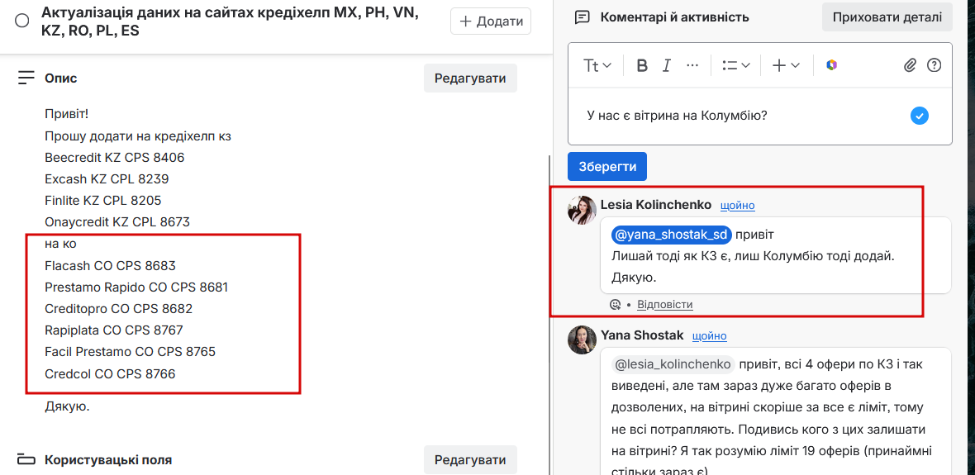Viewport: 975px width, 475px height.
Task: Add reaction to Lesia's comment
Action: [616, 305]
